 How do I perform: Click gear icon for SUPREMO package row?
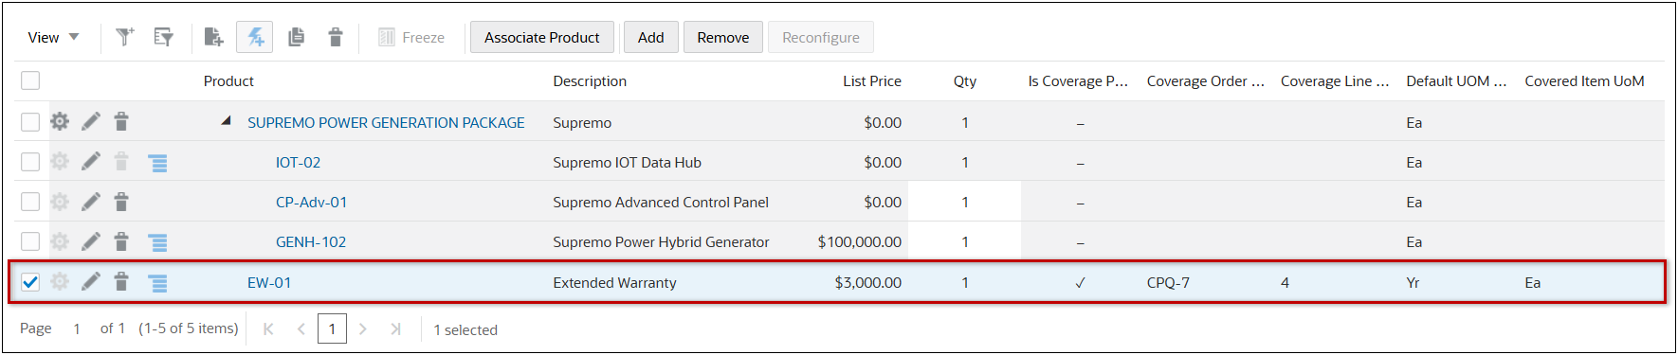(60, 122)
